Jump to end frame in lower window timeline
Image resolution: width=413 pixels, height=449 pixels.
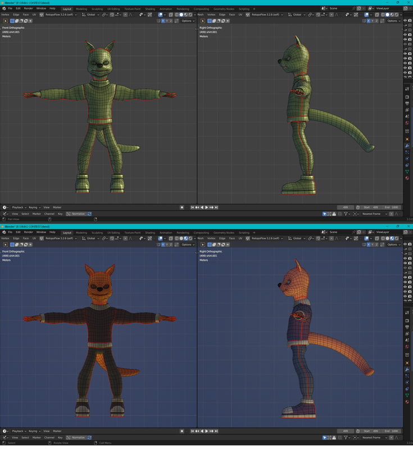tap(216, 431)
